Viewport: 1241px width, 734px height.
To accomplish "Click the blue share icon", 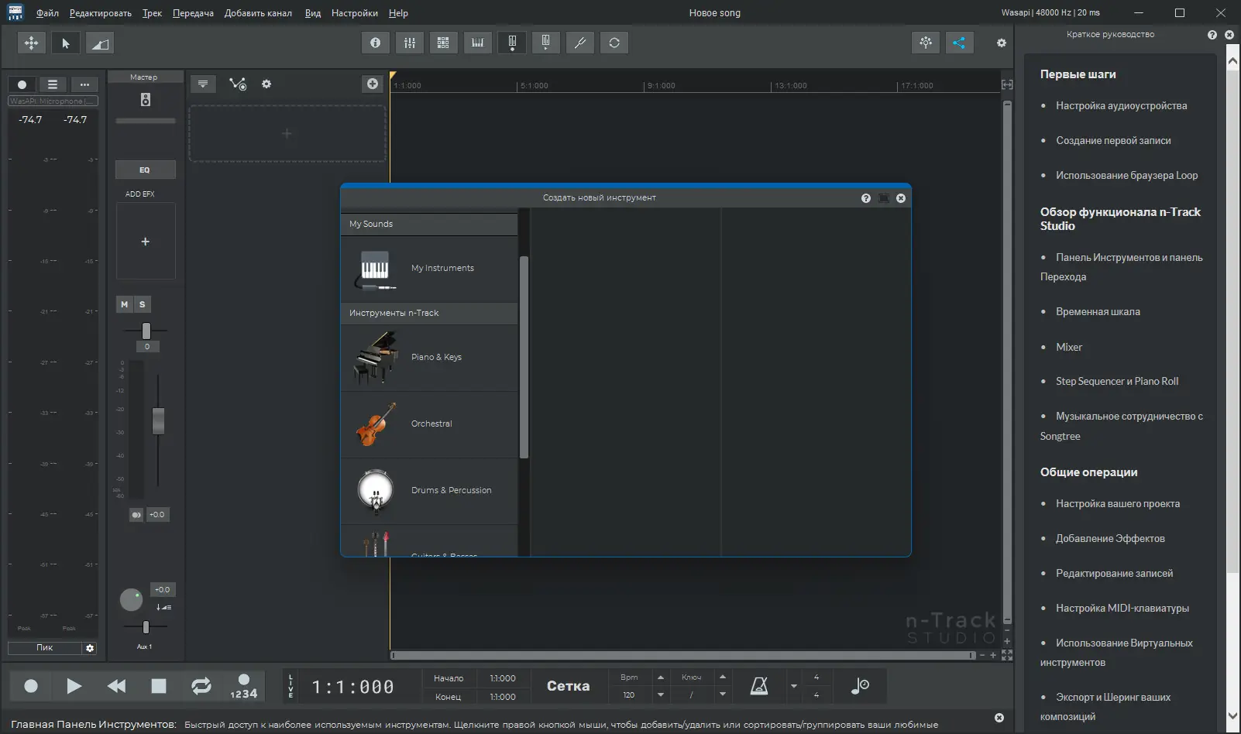I will click(x=959, y=43).
